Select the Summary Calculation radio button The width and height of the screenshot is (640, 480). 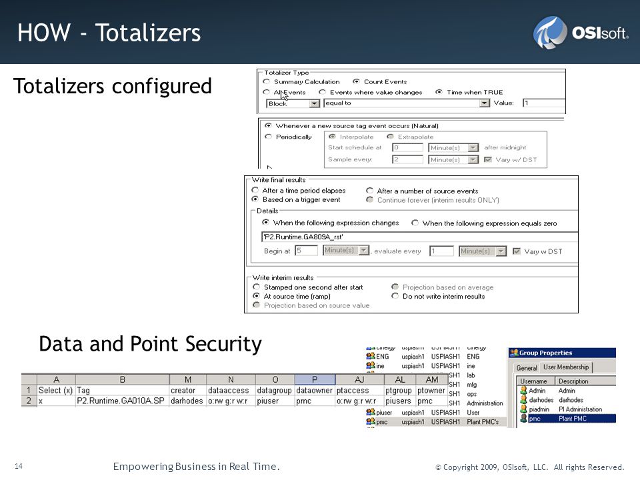(267, 81)
